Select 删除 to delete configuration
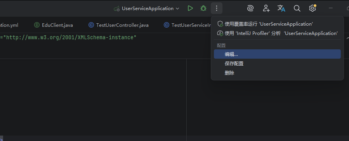Viewport: 349px width, 141px height. click(277, 73)
